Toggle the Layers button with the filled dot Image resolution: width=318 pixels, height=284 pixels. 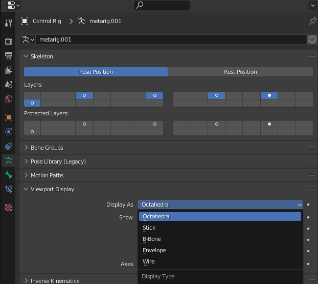(x=269, y=95)
